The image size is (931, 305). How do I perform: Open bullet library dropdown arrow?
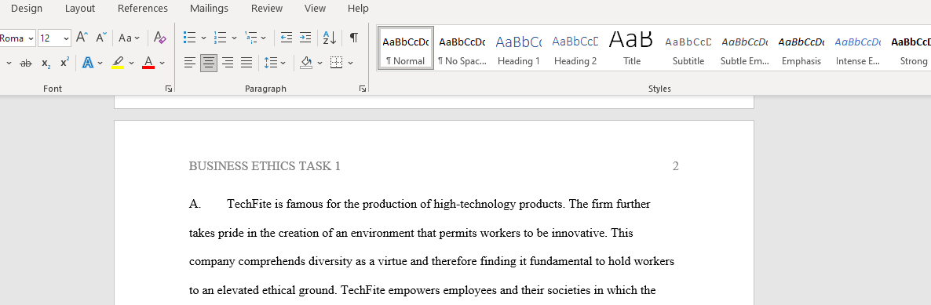(203, 38)
